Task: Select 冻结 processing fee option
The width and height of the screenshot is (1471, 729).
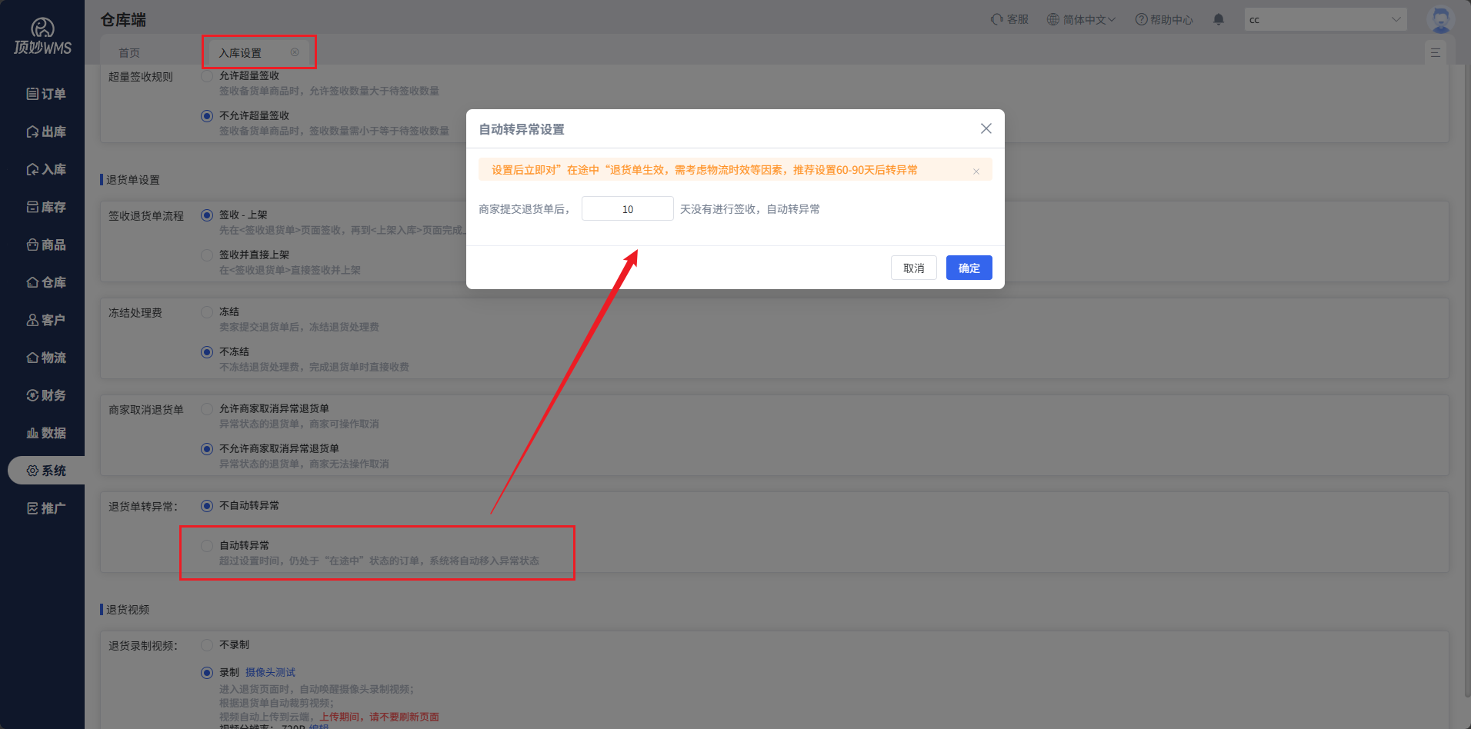Action: coord(207,311)
